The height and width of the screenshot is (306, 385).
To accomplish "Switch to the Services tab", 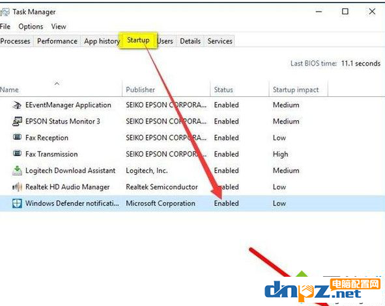I will (x=220, y=41).
